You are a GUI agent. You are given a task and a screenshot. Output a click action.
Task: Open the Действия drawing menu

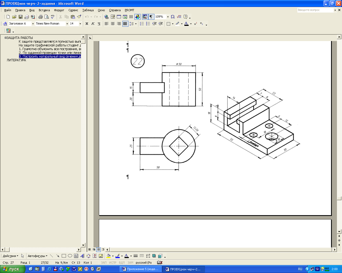(x=10, y=256)
